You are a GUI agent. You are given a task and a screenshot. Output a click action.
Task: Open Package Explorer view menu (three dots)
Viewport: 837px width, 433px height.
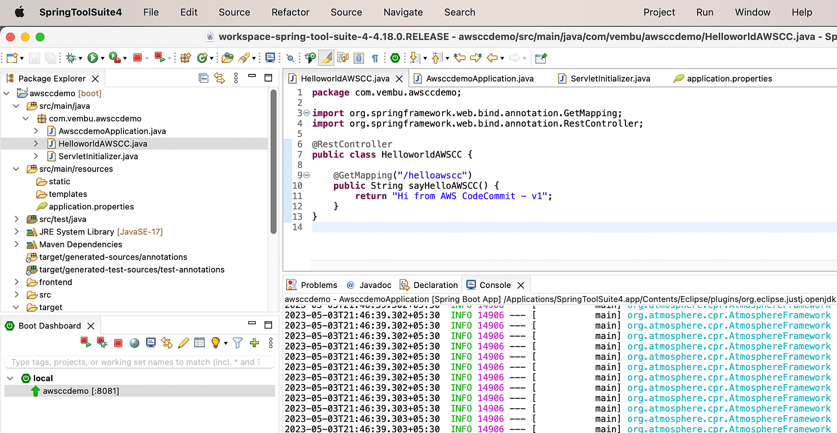(x=236, y=78)
